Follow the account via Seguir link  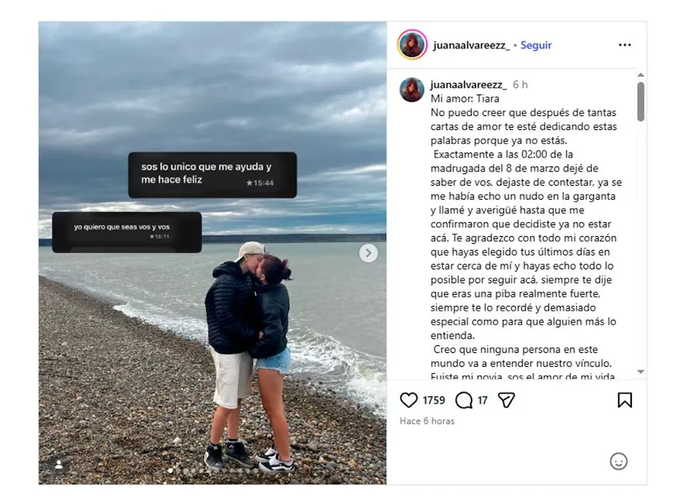[536, 45]
